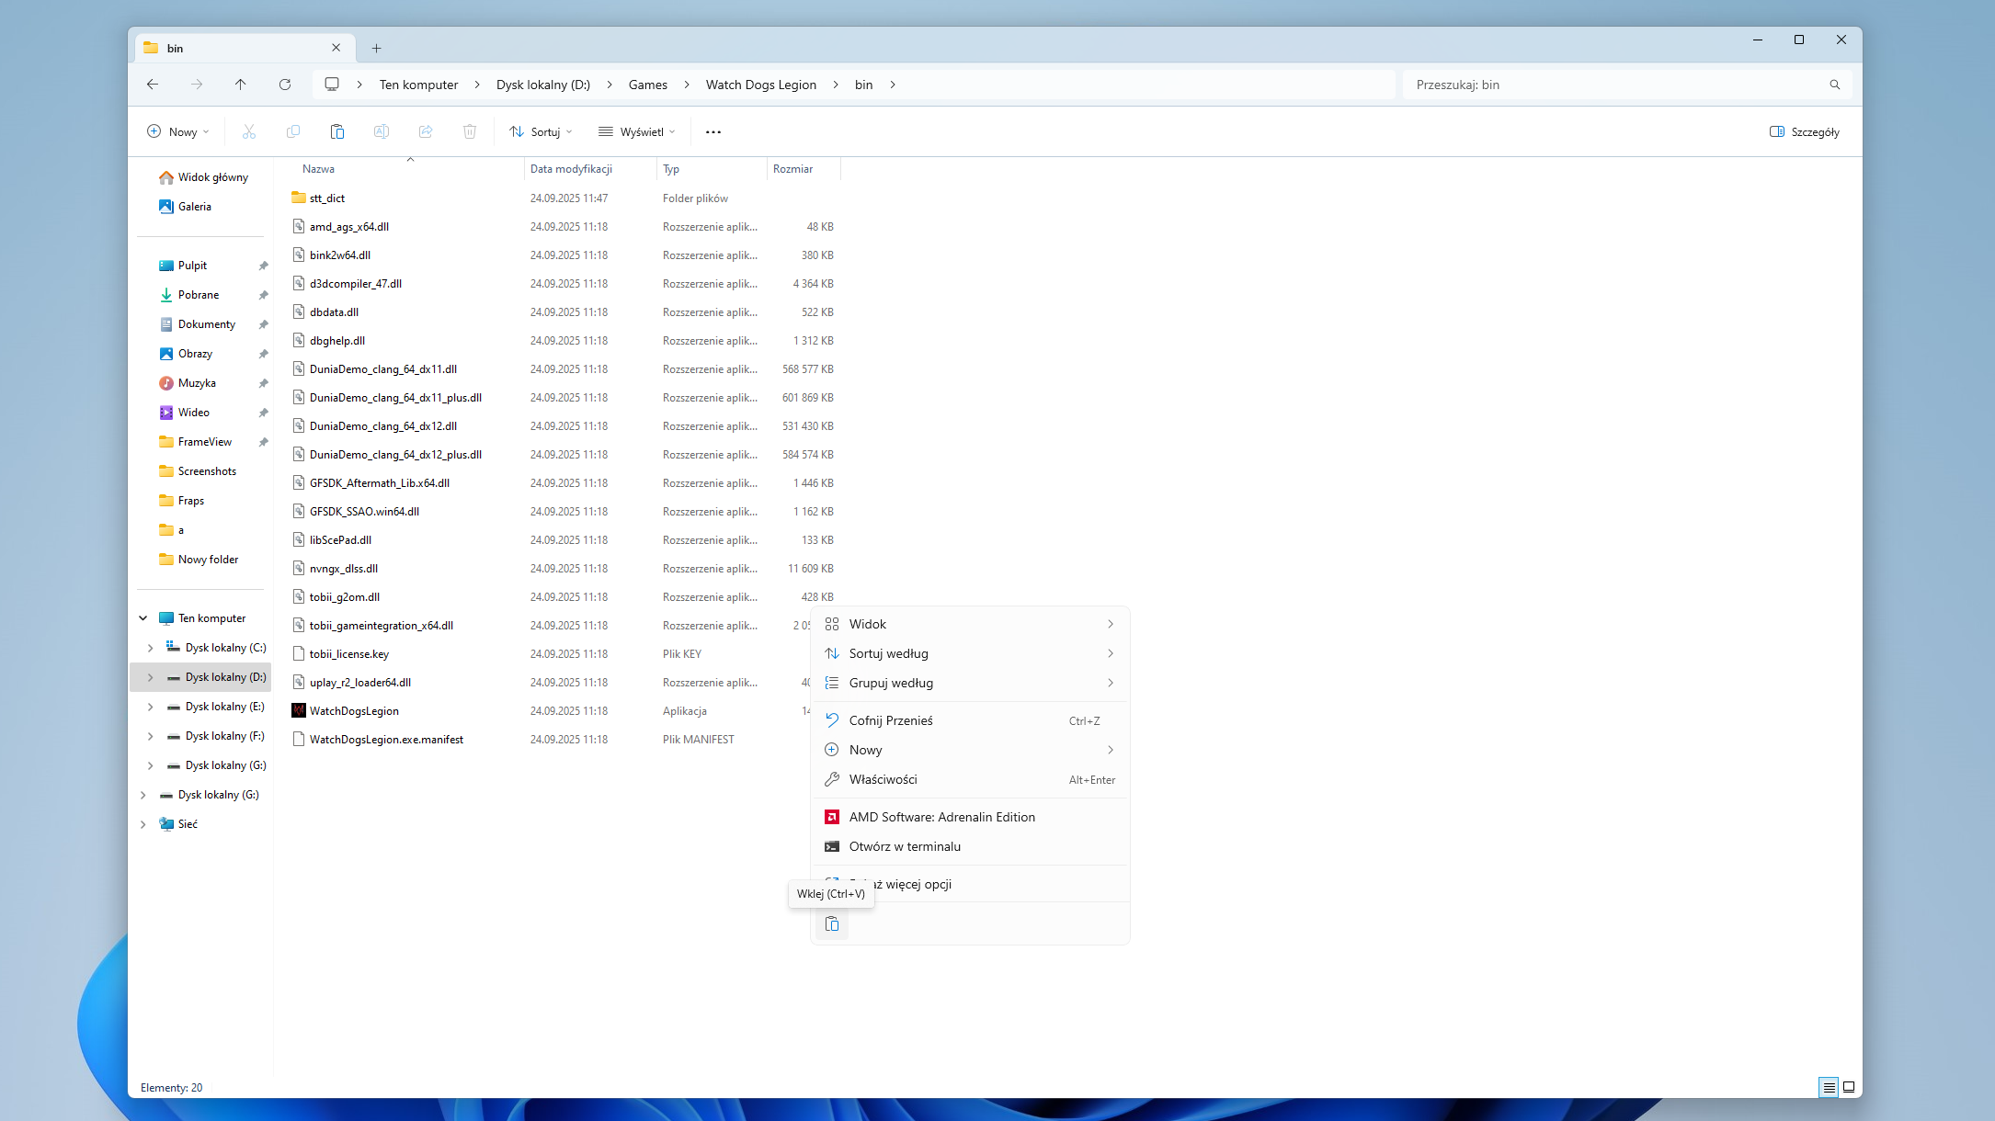Click the stt_dict folder icon
The width and height of the screenshot is (1995, 1121).
click(x=299, y=198)
